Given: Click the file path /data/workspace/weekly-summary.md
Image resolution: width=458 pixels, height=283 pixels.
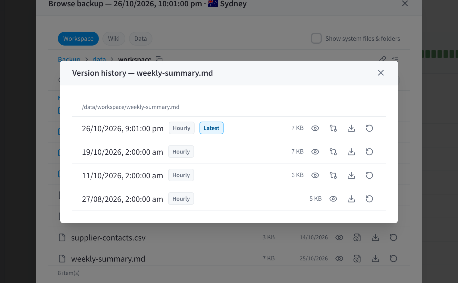Looking at the screenshot, I should click(130, 107).
